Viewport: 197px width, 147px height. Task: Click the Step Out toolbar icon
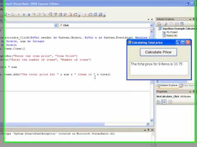click(x=44, y=14)
